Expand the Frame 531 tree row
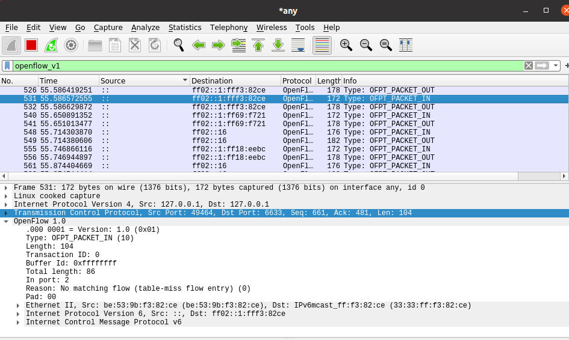 (x=6, y=187)
